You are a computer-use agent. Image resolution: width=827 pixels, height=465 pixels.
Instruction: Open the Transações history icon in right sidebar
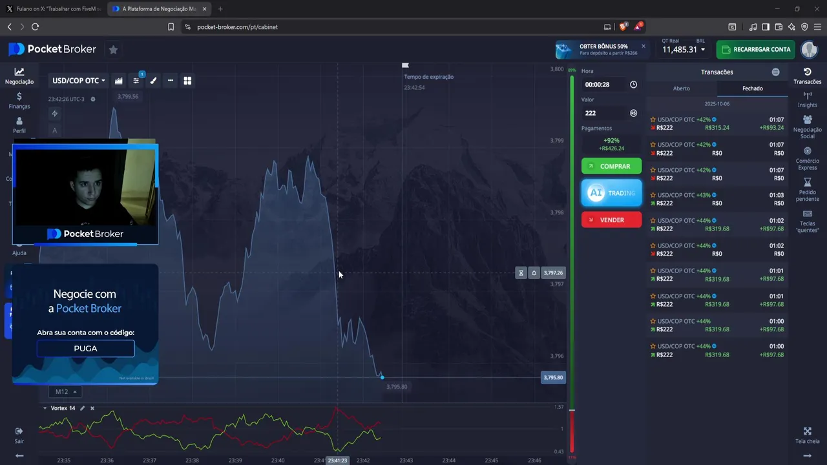click(808, 76)
